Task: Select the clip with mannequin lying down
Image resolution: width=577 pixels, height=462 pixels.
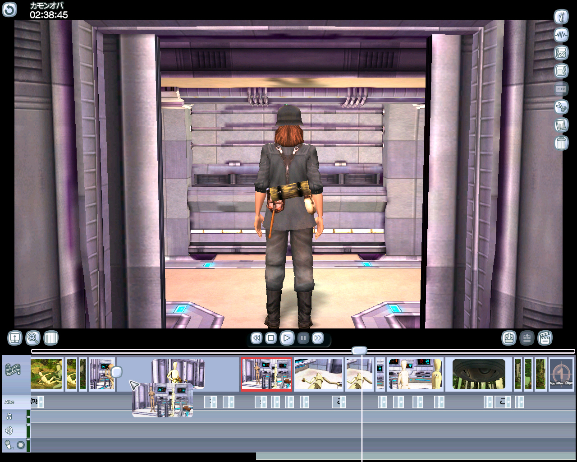Action: coord(319,374)
